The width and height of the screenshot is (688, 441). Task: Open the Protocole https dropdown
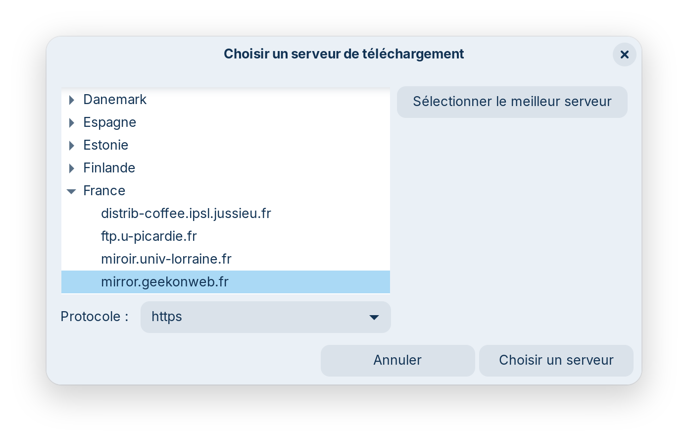pyautogui.click(x=257, y=317)
